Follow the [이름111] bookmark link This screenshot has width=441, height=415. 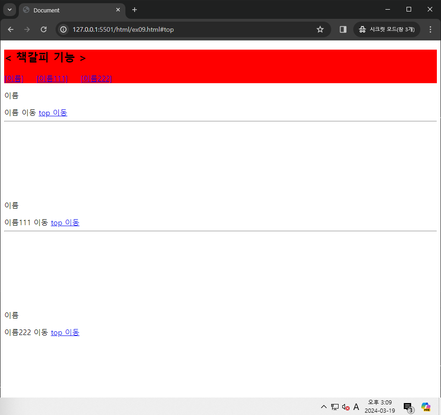(52, 79)
